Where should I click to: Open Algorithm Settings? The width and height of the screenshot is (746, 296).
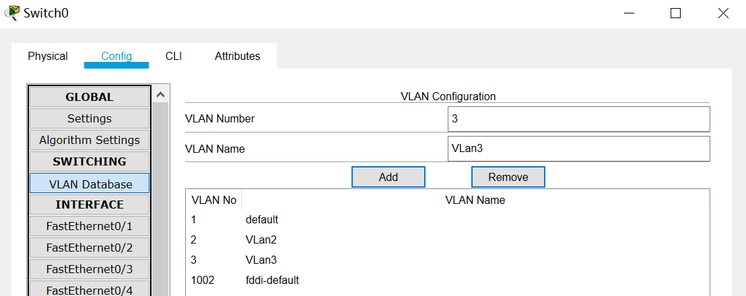pos(90,140)
